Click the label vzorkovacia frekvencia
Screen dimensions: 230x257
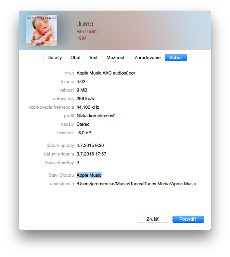pos(51,107)
